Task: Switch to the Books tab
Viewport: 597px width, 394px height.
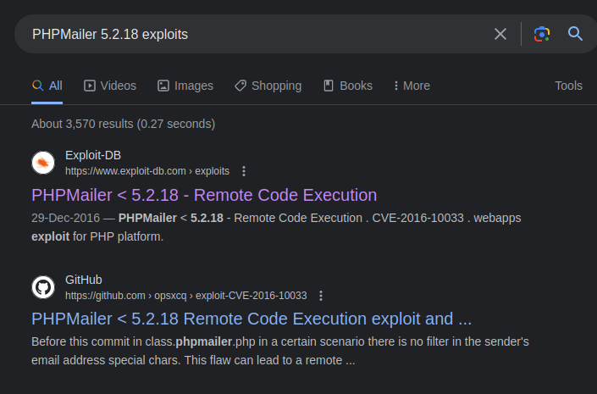Action: (x=347, y=86)
